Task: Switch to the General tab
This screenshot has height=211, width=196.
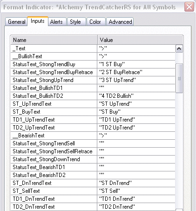Action: click(16, 22)
